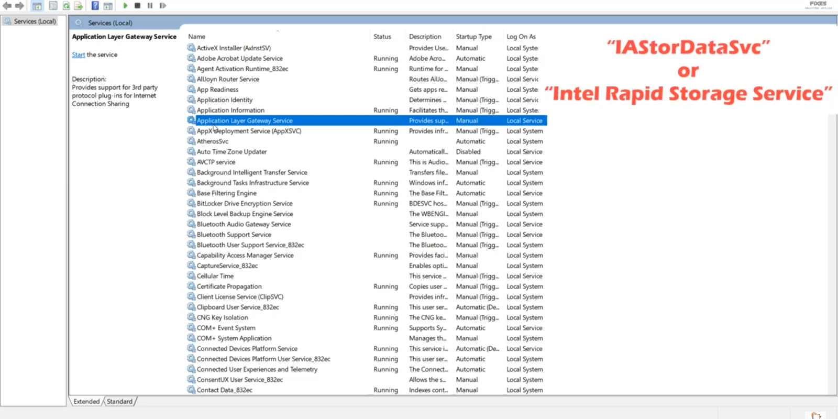Viewport: 838px width, 419px height.
Task: Switch to the Extended tab
Action: pyautogui.click(x=86, y=402)
